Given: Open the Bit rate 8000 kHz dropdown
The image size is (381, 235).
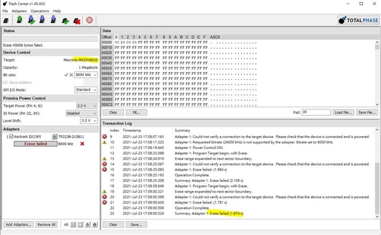Looking at the screenshot, I should tap(86, 75).
